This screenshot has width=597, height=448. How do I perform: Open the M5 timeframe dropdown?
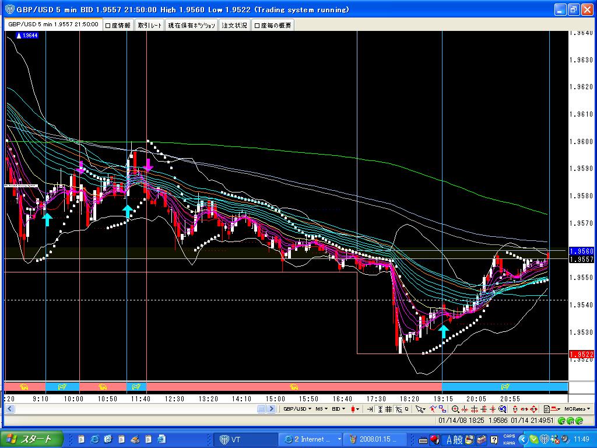321,409
